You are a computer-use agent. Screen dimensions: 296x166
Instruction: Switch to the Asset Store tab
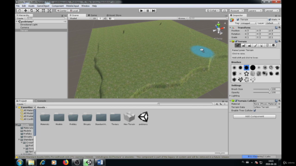pyautogui.click(x=114, y=15)
